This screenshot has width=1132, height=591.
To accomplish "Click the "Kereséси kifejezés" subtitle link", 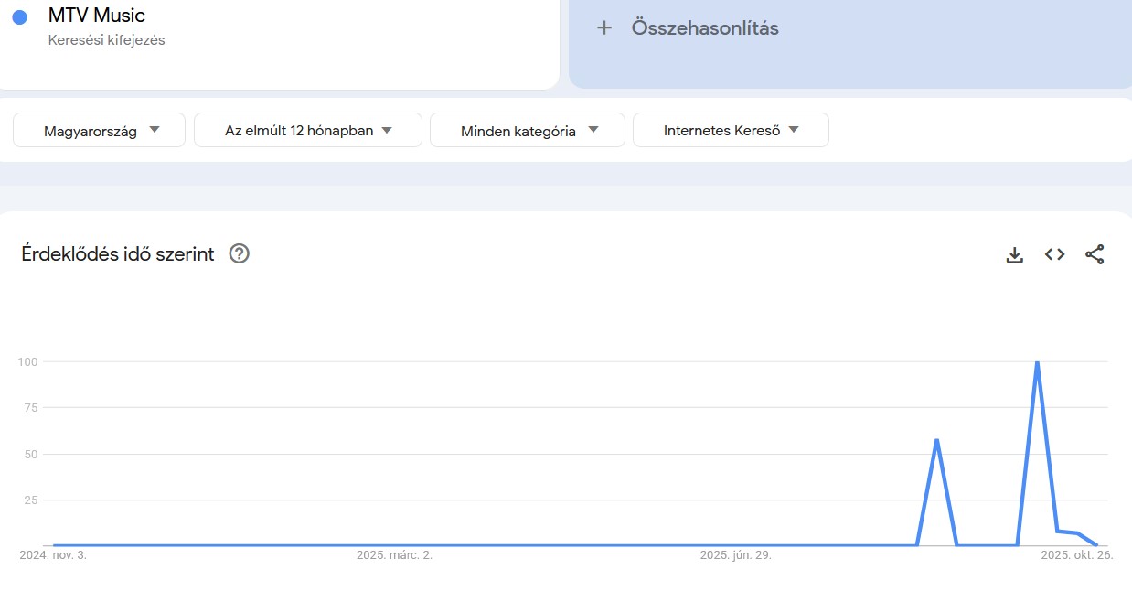I will point(108,39).
